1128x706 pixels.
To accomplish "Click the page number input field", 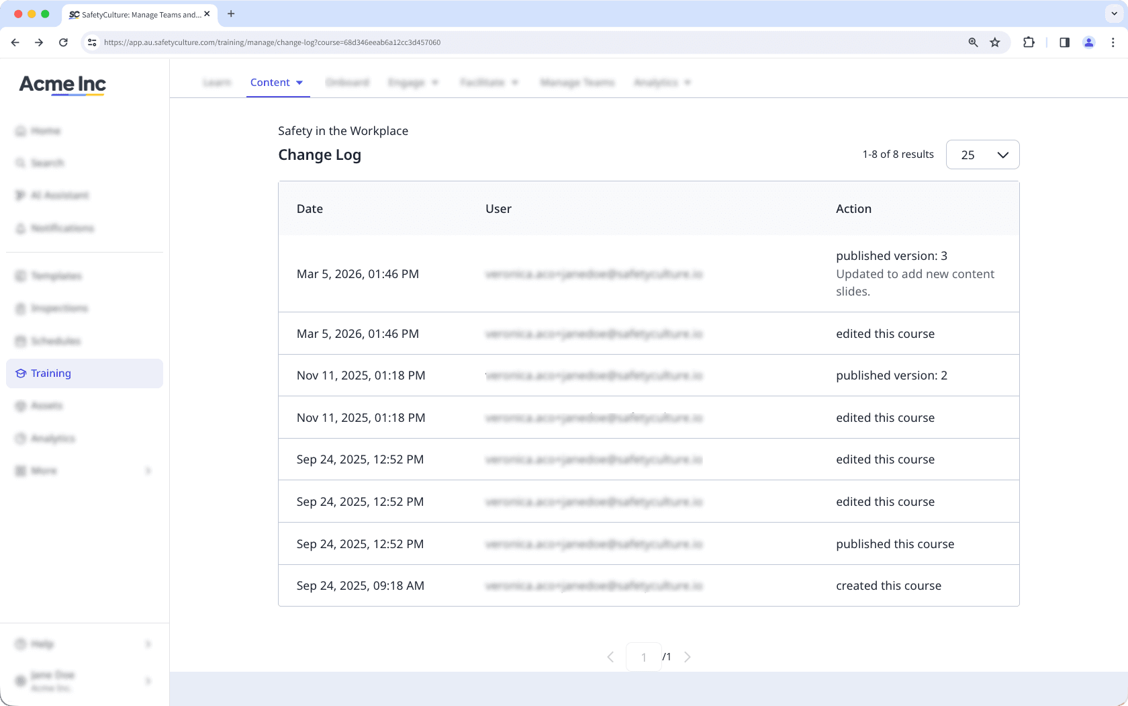I will [x=643, y=656].
